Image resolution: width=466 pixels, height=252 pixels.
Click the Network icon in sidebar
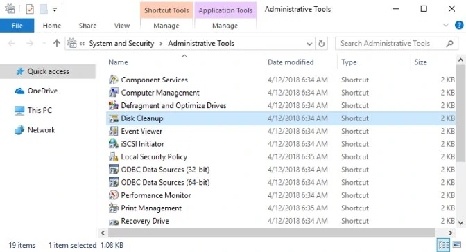tap(19, 130)
